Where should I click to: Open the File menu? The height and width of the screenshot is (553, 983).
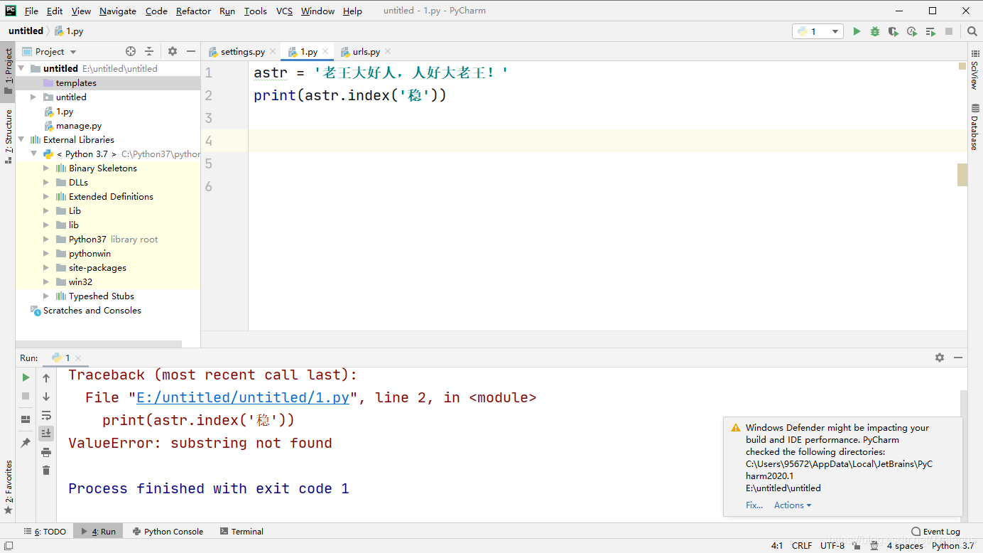pos(31,11)
